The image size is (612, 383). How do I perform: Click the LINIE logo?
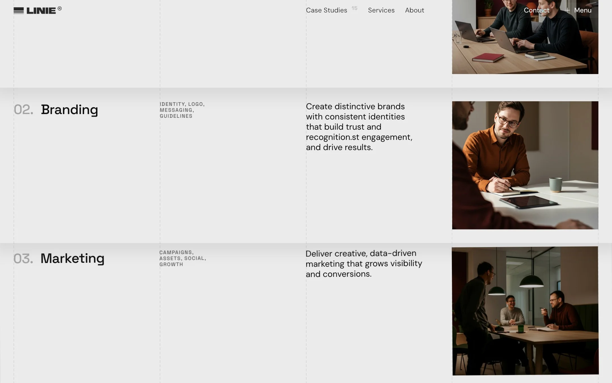(x=37, y=10)
